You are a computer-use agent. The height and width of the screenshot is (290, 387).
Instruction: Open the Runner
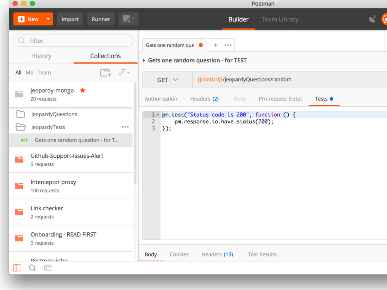[101, 19]
